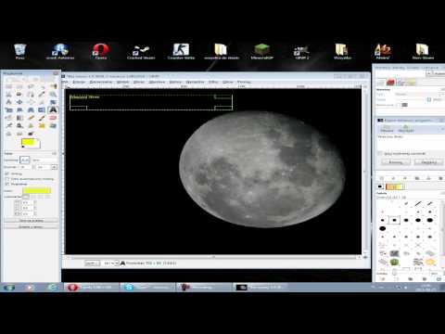Open the text size unit dropdown
445x334 pixels.
click(47, 167)
